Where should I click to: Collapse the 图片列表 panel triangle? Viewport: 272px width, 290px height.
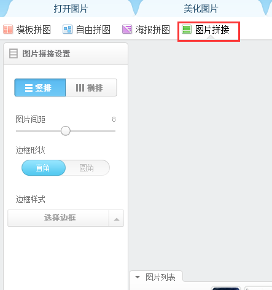click(x=138, y=277)
